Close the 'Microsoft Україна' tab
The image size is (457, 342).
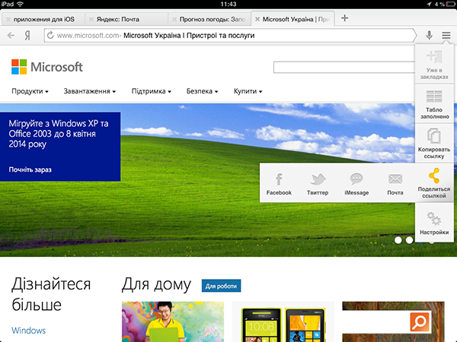click(257, 19)
